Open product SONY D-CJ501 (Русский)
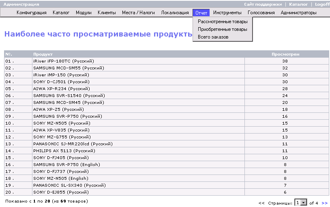 pyautogui.click(x=61, y=82)
